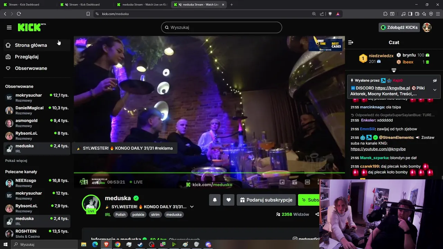Click the video progress bar

tap(209, 173)
